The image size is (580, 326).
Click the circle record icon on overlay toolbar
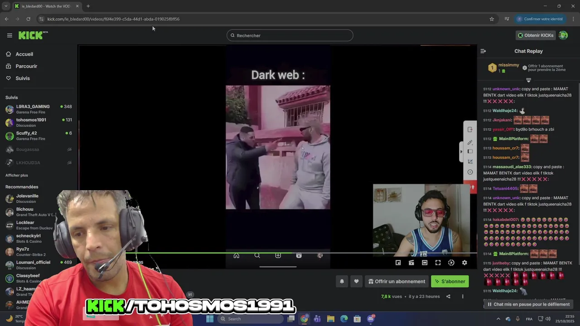pos(470,172)
